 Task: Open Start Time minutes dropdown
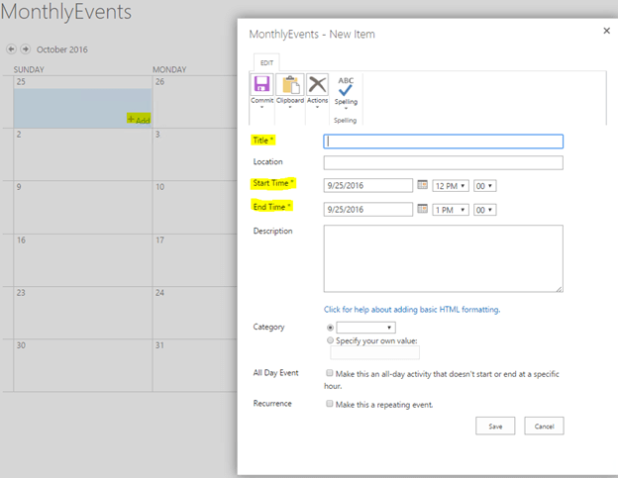(x=484, y=186)
